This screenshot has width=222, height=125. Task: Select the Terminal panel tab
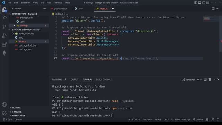(87, 80)
